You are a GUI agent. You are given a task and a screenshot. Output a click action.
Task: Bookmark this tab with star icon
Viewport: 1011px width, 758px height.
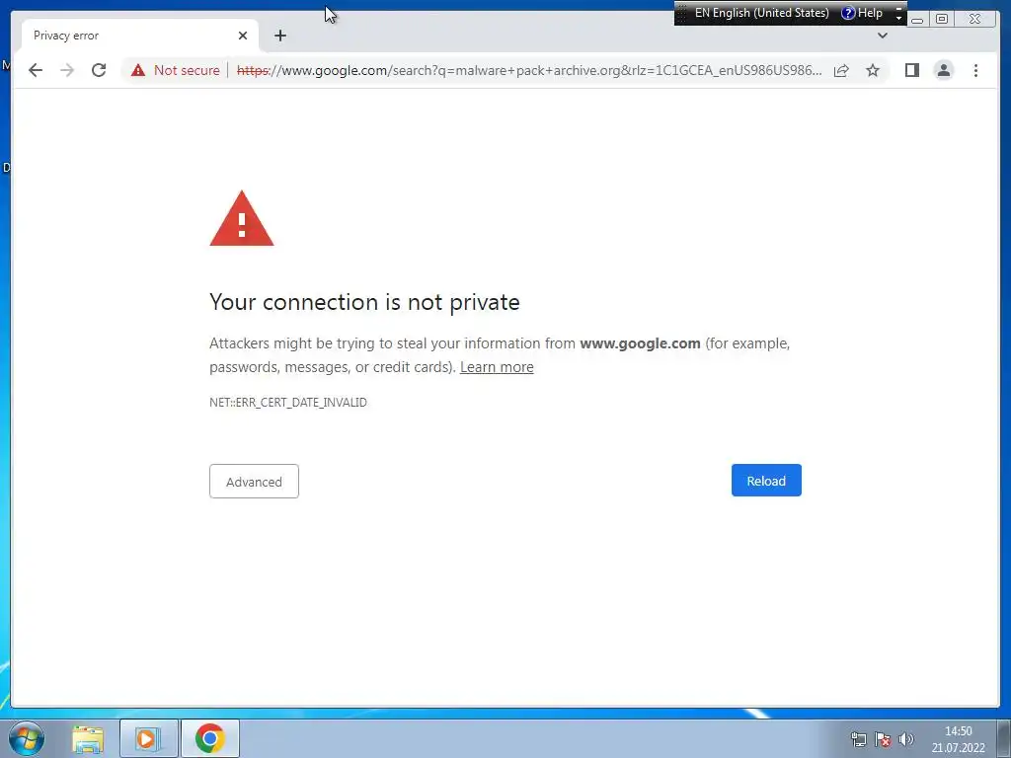pos(873,70)
